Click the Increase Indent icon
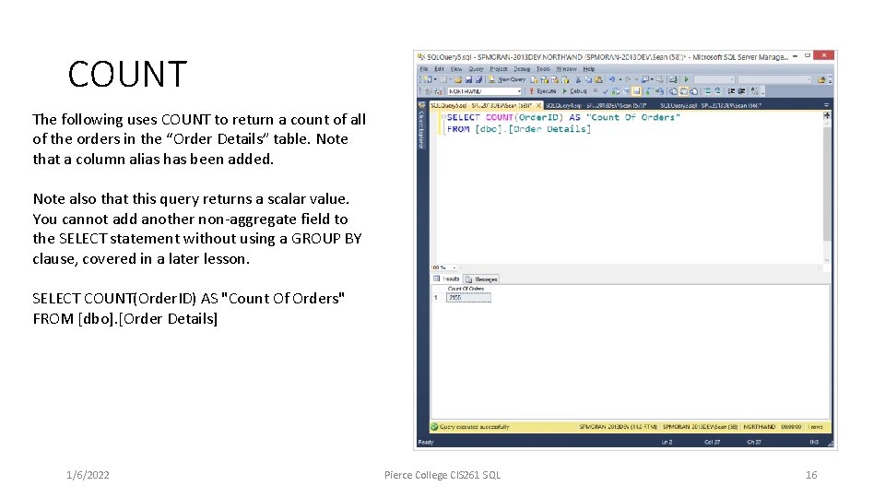The height and width of the screenshot is (498, 885). (741, 91)
